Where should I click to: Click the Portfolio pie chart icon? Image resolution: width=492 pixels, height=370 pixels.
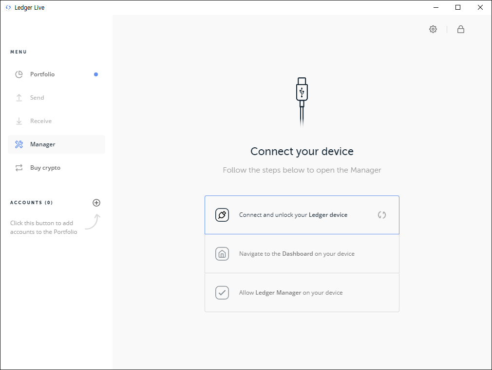[19, 74]
